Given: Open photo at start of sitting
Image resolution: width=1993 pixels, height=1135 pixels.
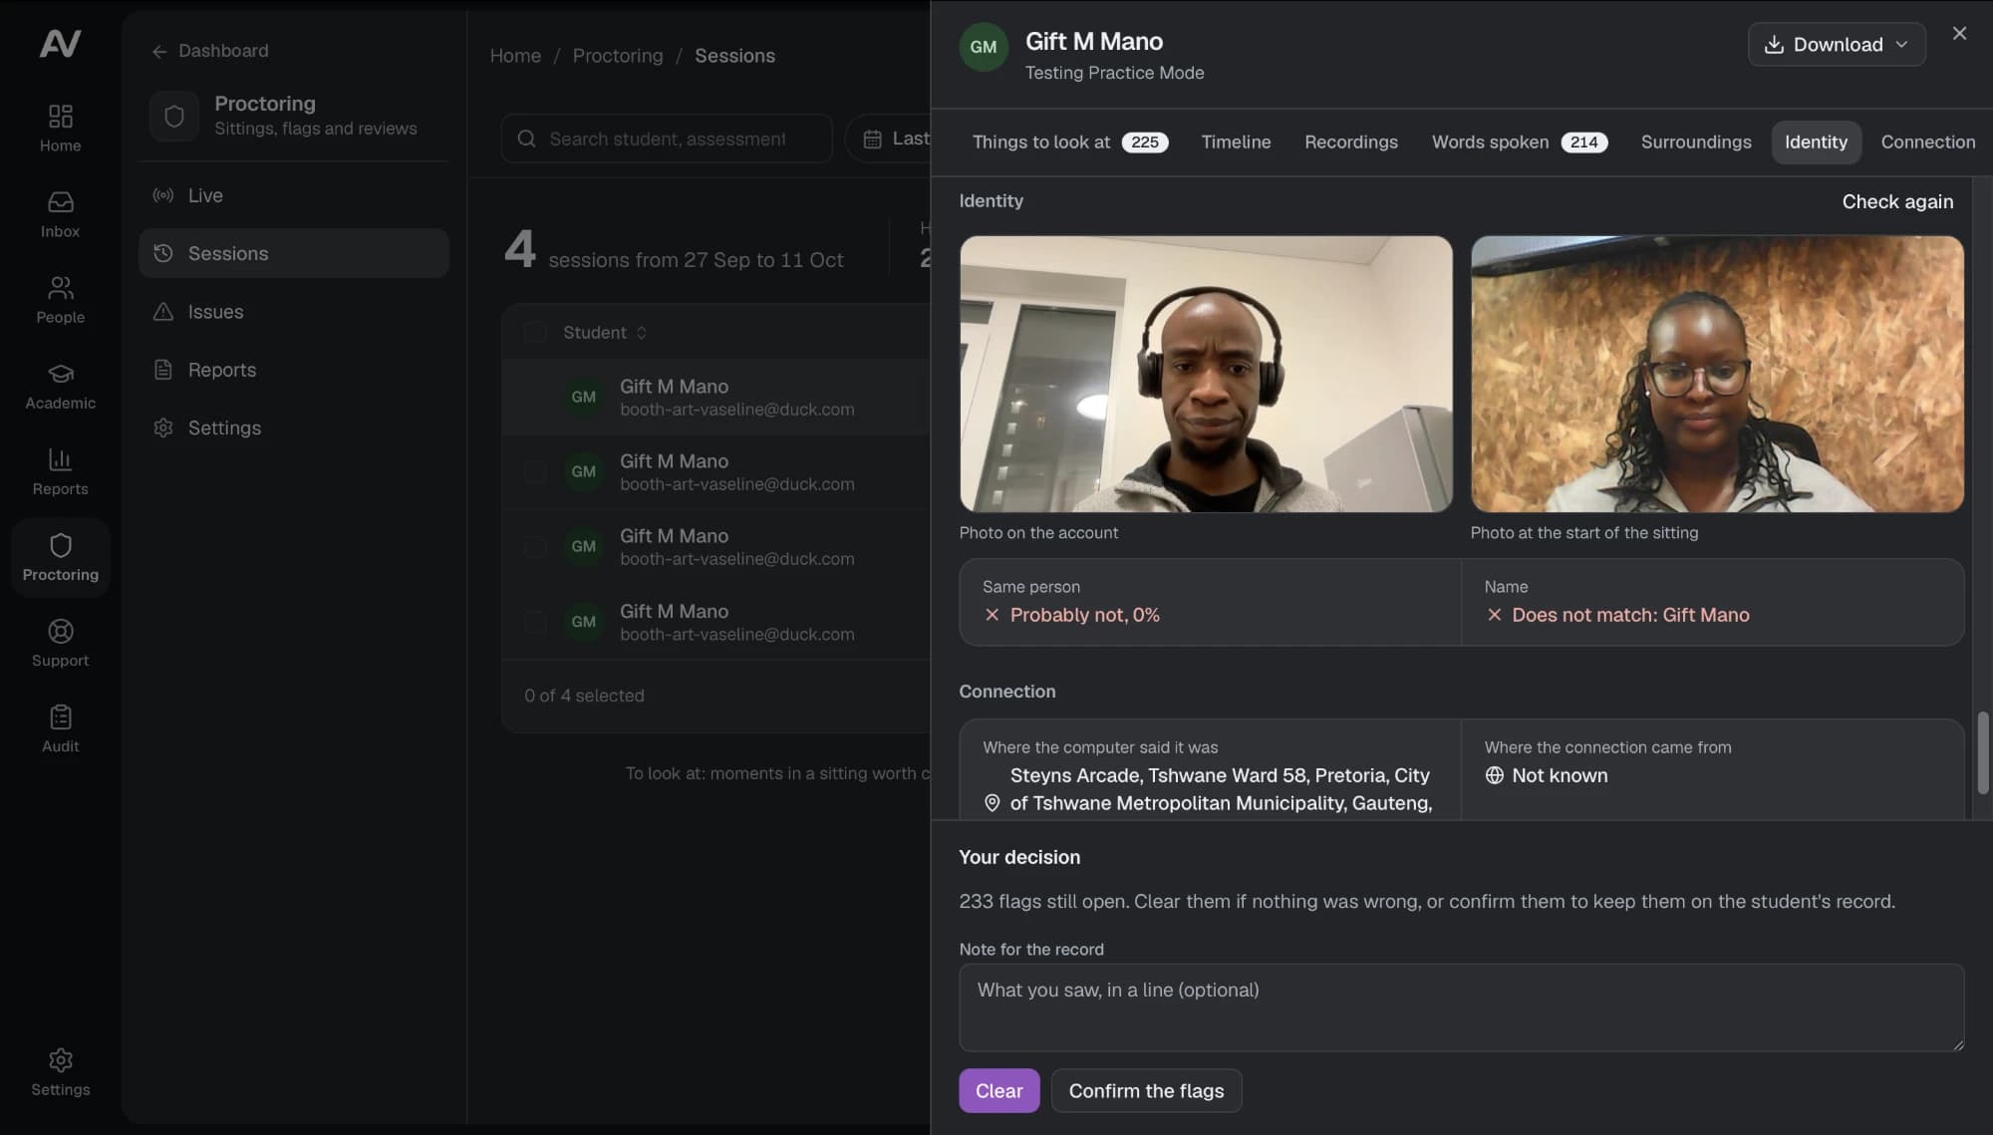Looking at the screenshot, I should point(1717,374).
